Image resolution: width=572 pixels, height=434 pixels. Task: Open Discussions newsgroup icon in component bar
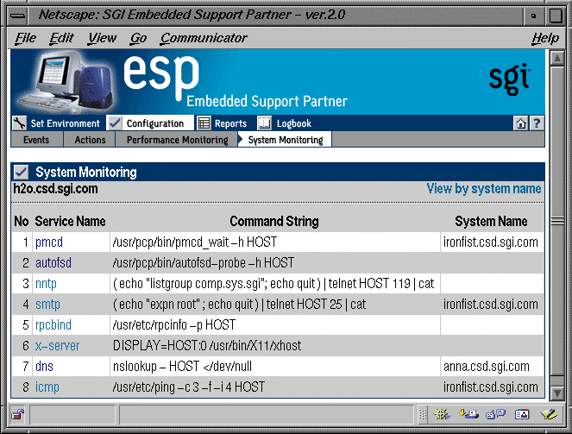495,414
